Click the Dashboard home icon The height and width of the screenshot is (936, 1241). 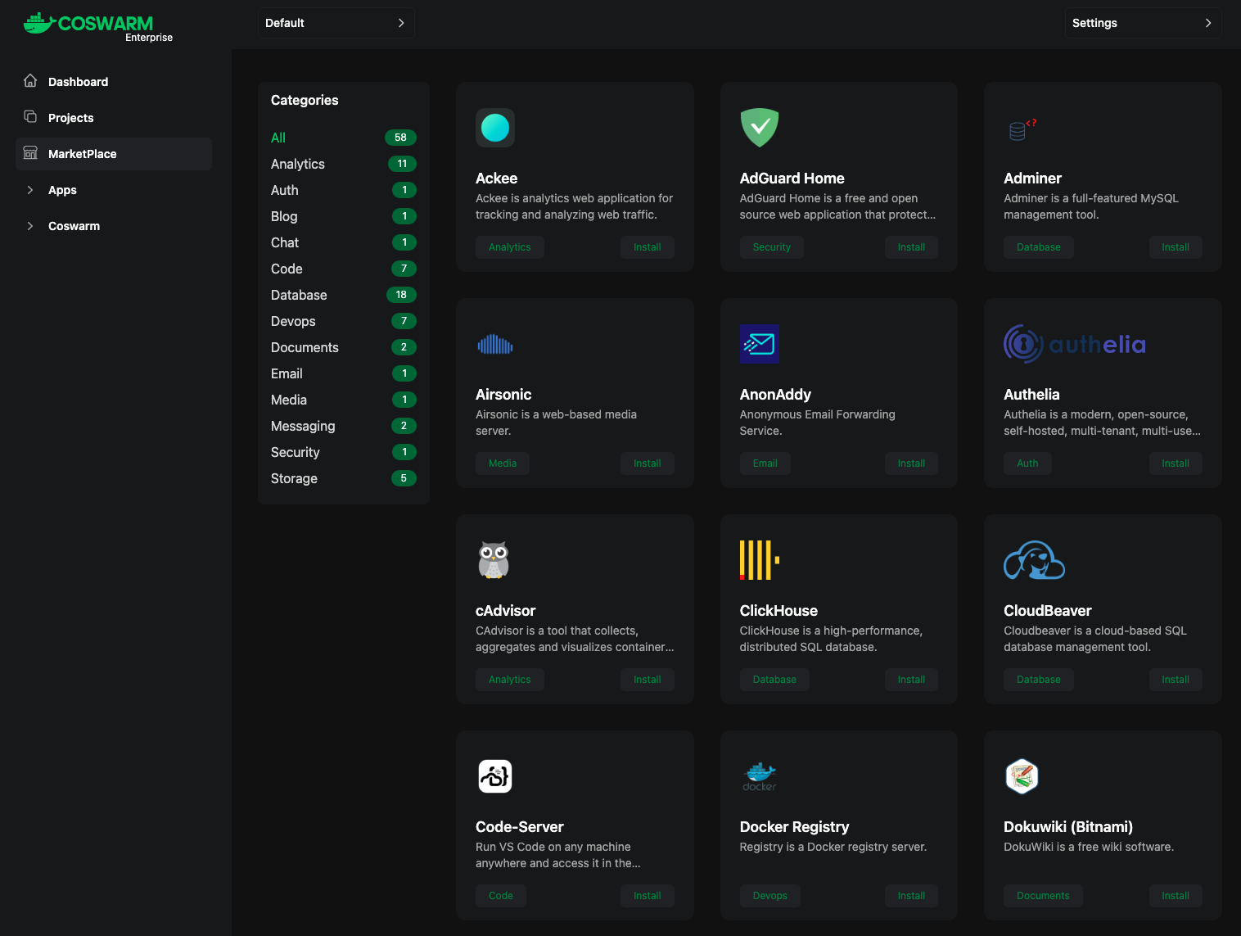point(30,80)
